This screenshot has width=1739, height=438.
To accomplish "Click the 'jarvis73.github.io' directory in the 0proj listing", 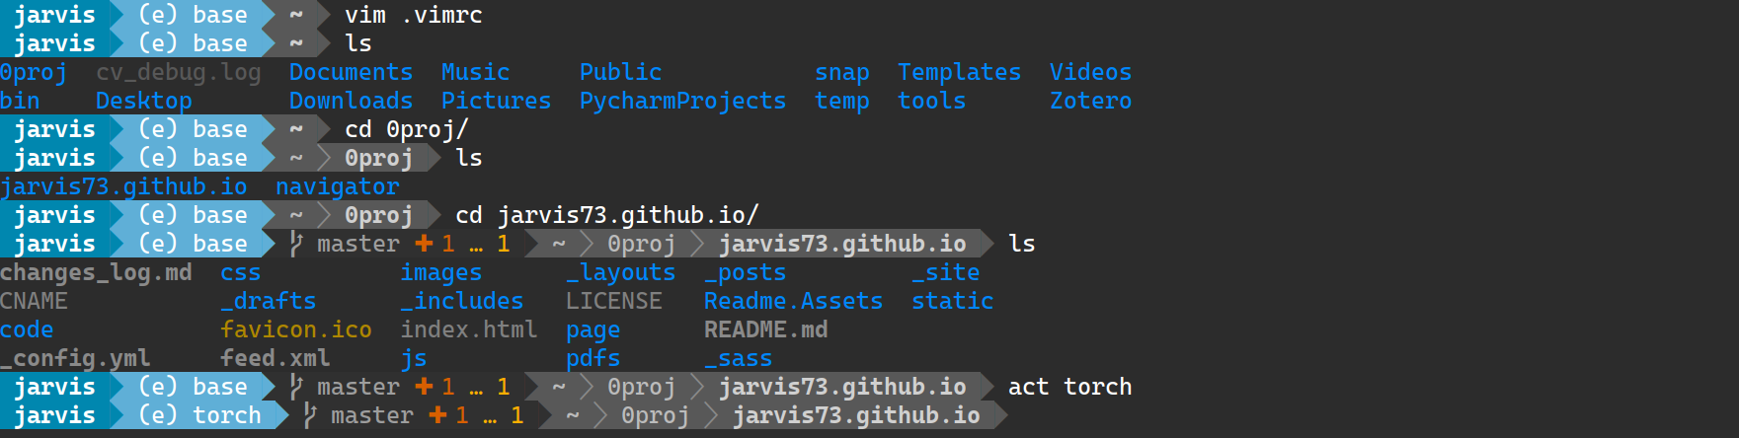I will pyautogui.click(x=123, y=187).
